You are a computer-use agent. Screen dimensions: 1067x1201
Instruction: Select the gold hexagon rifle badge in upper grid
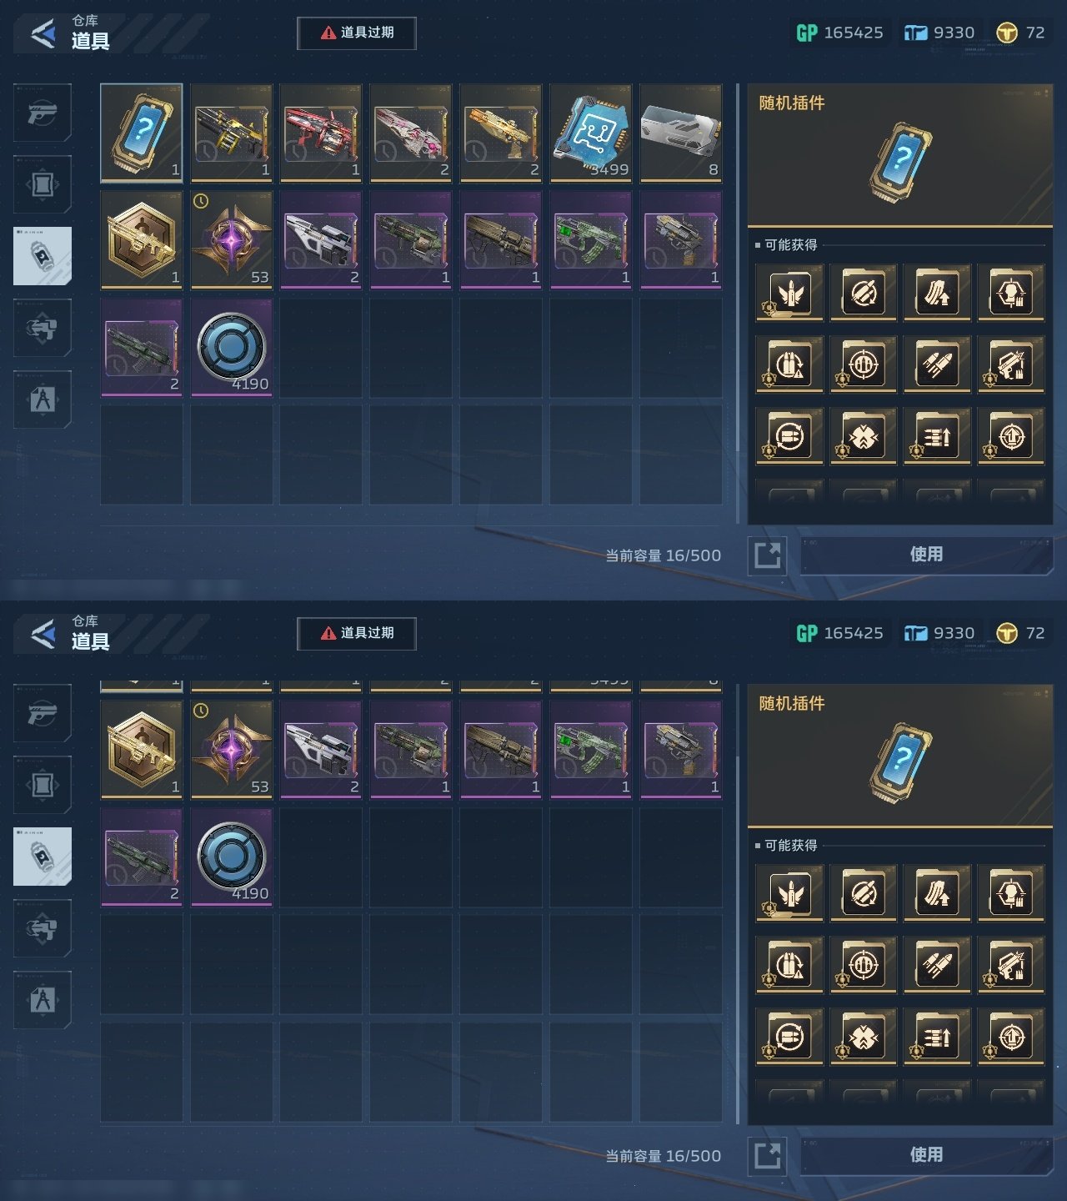(141, 239)
